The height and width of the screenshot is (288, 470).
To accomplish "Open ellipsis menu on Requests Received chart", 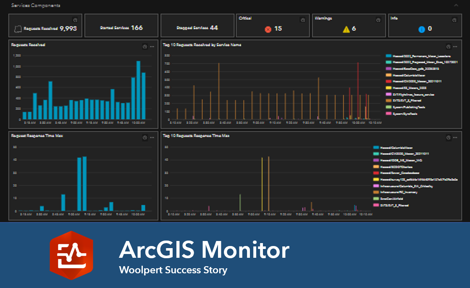I will (152, 47).
